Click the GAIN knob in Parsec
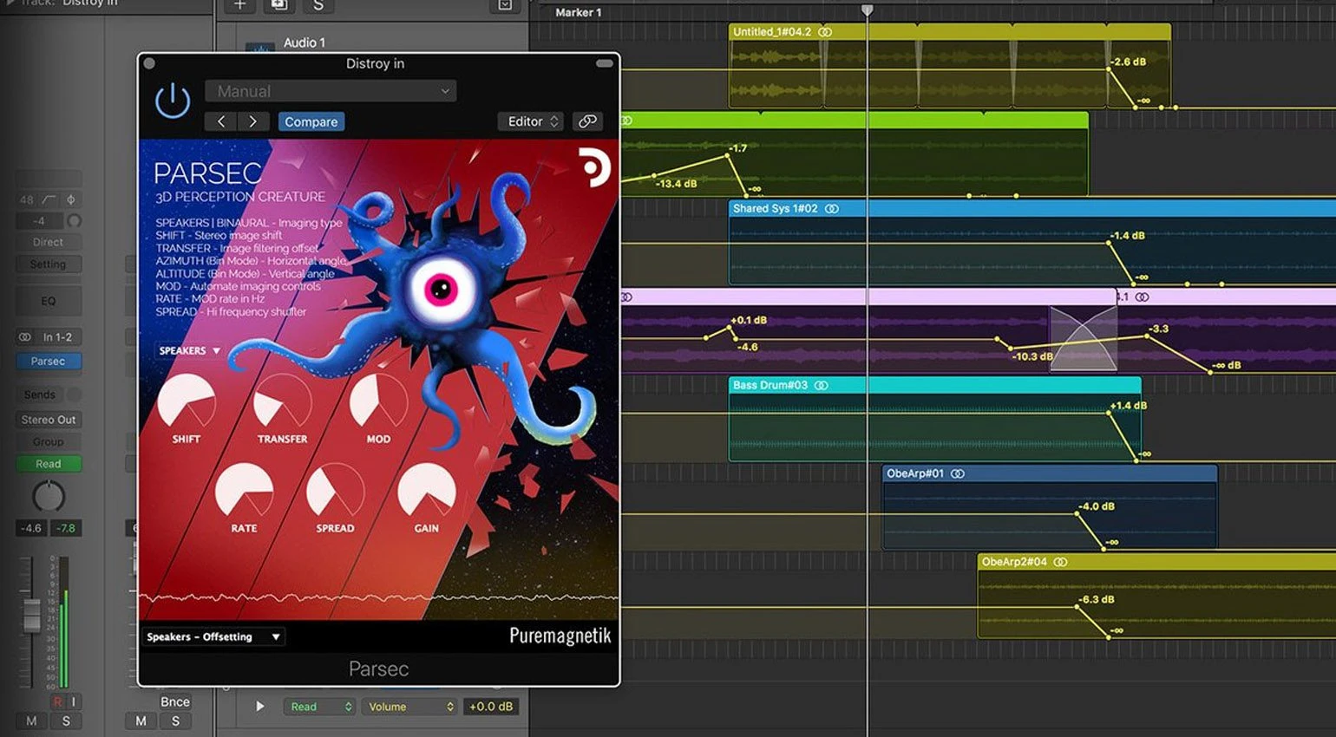1336x737 pixels. pos(426,491)
